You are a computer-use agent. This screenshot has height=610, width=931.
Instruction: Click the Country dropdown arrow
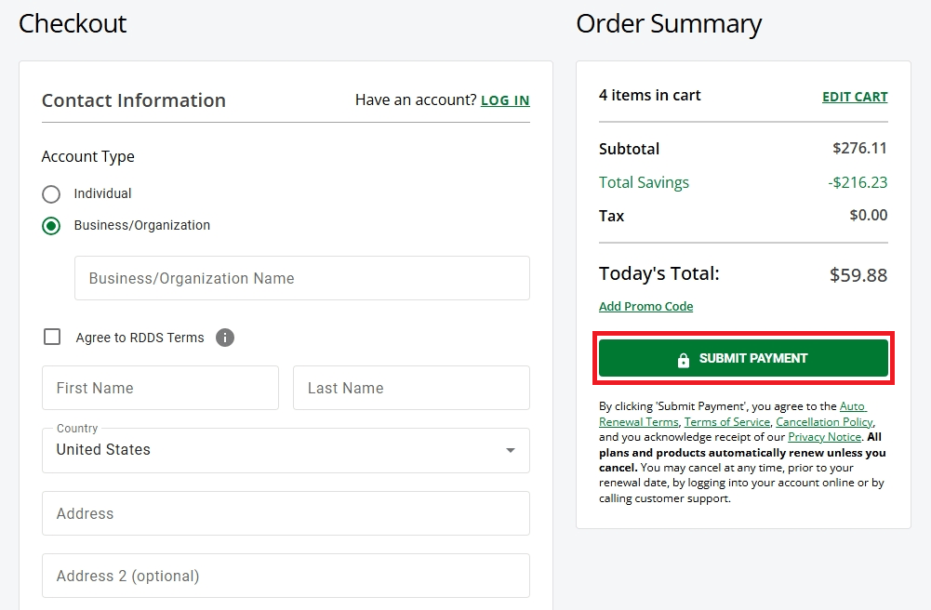pos(510,450)
